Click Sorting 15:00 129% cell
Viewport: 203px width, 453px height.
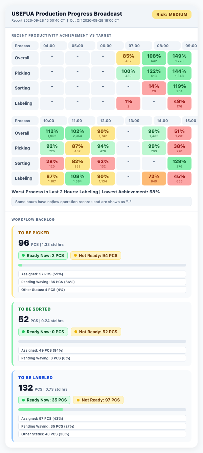(x=179, y=163)
